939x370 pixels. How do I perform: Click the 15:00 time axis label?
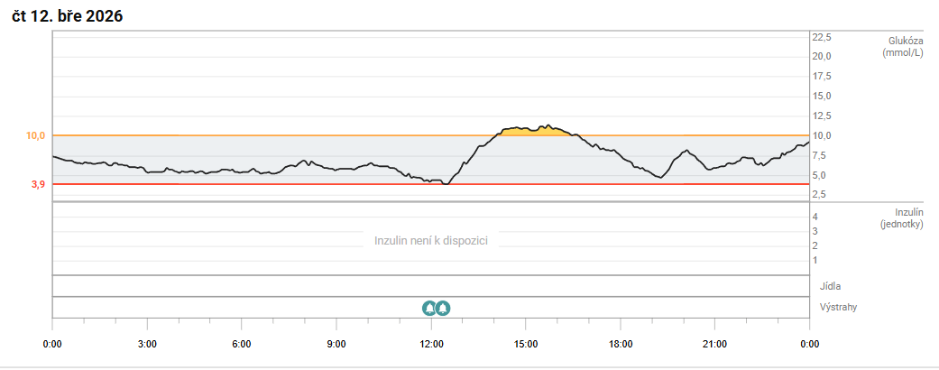526,344
